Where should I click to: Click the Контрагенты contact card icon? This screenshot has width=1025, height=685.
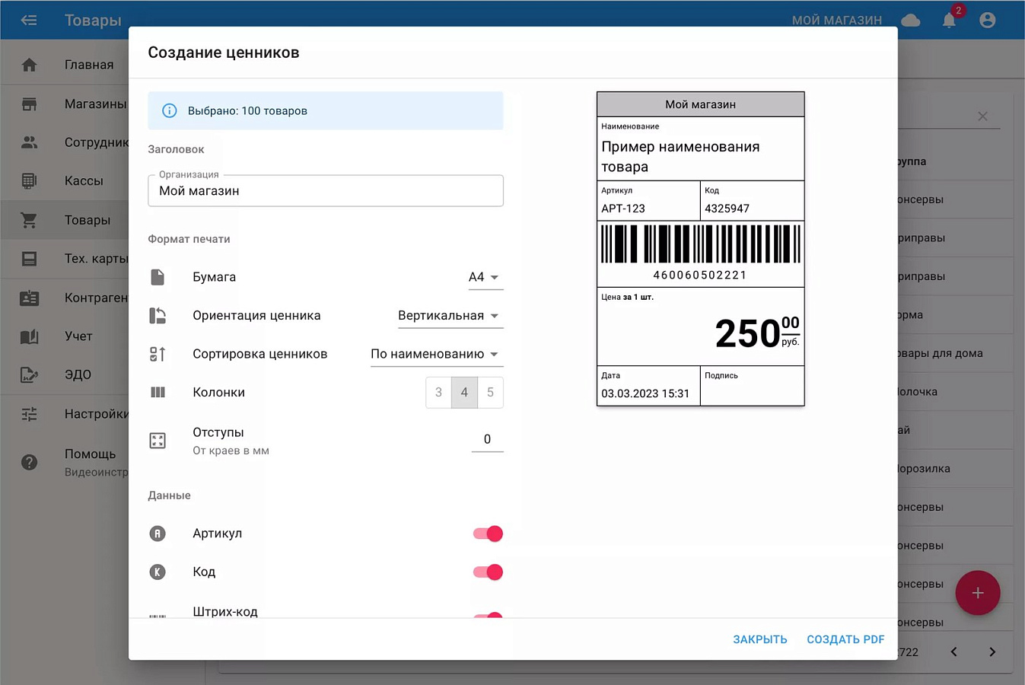(29, 298)
